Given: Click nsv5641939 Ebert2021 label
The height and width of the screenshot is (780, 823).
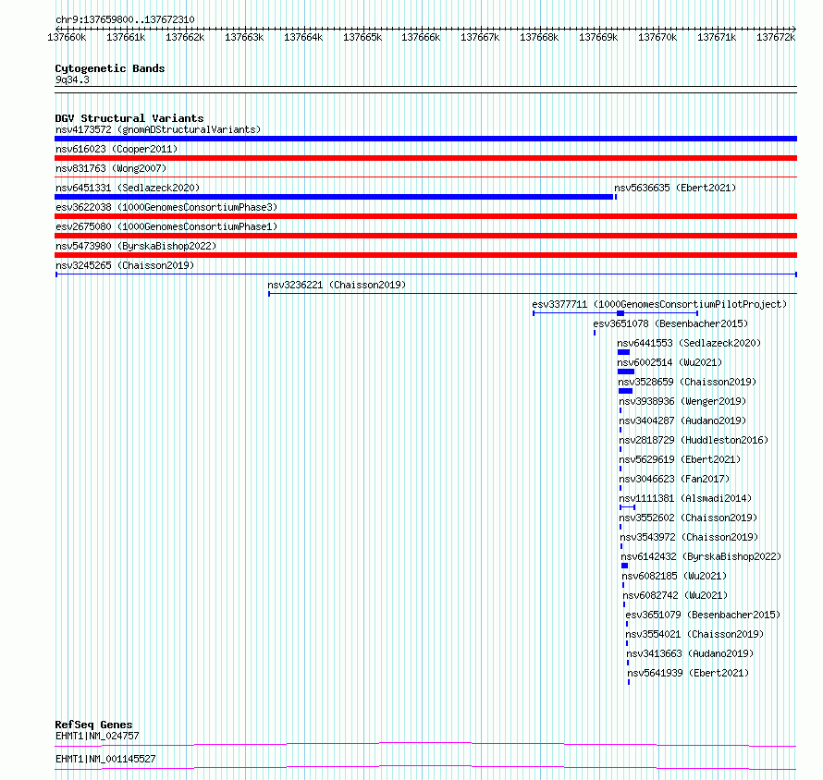Looking at the screenshot, I should tap(689, 673).
